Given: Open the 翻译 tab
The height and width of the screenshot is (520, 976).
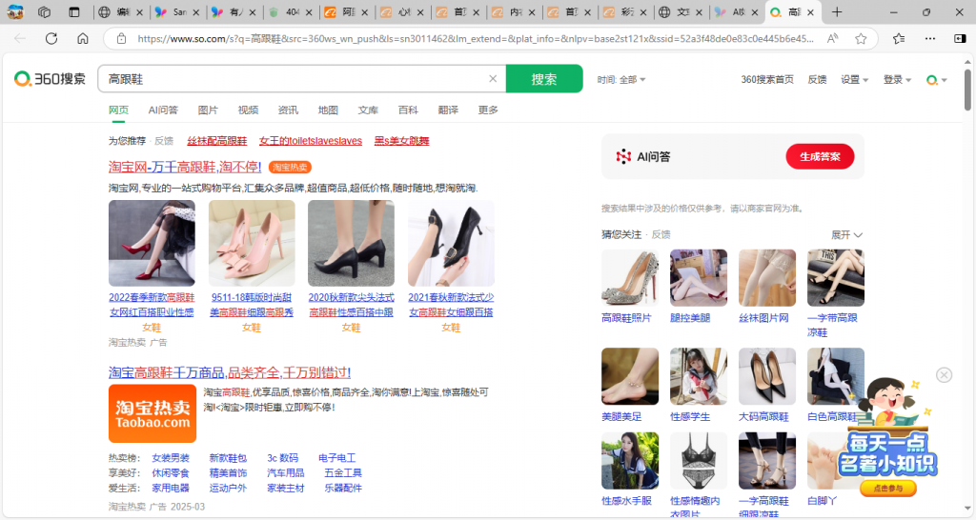Looking at the screenshot, I should pos(448,110).
